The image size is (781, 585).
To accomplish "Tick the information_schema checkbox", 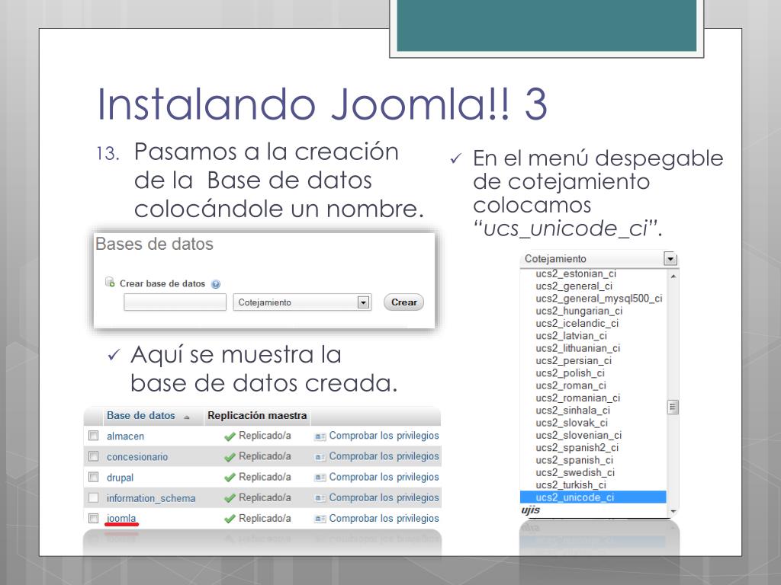I will point(93,497).
